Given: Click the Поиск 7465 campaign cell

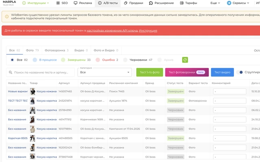Looking at the screenshot, I should pos(117,92).
